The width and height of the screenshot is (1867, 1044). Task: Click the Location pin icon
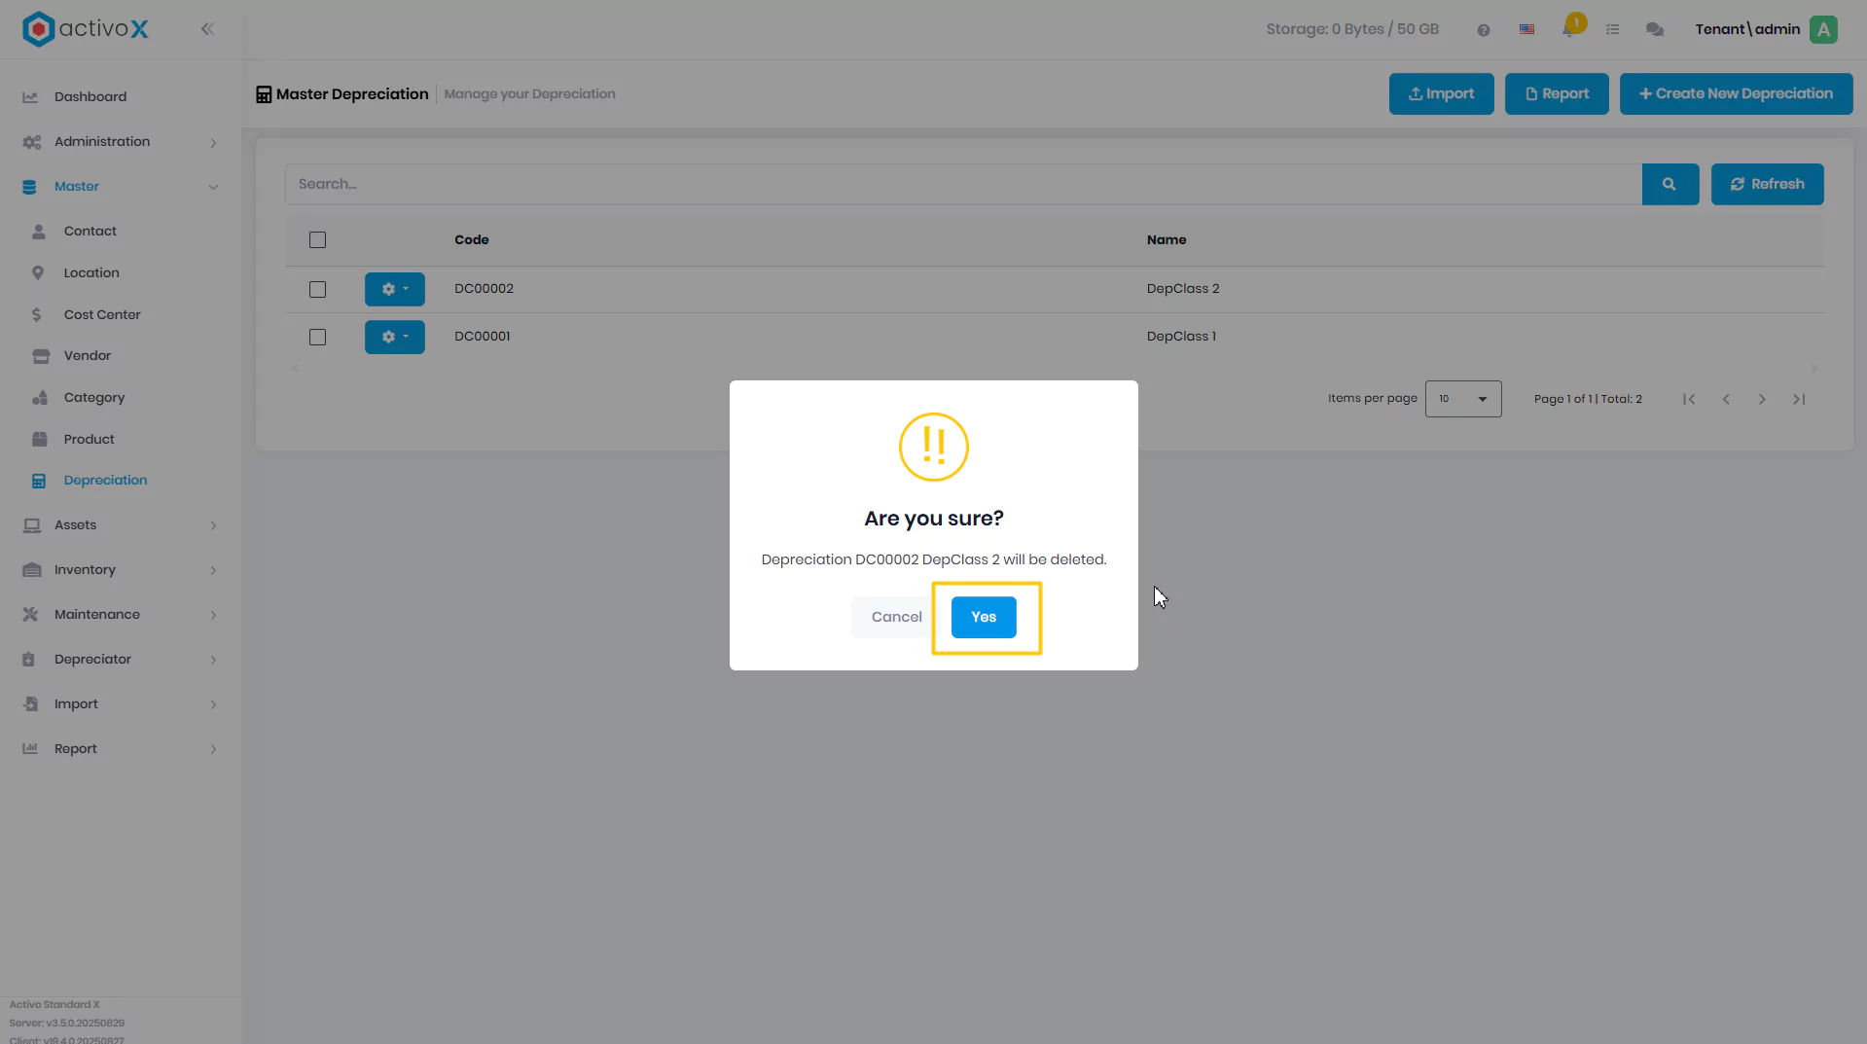(38, 273)
